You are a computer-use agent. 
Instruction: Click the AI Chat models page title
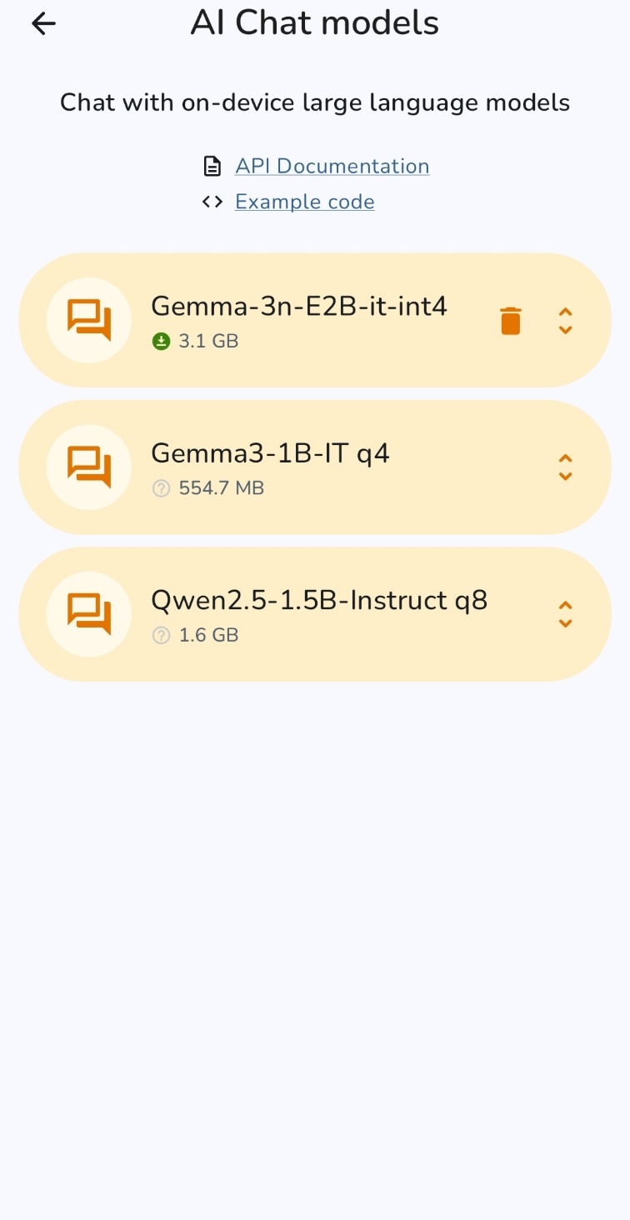(x=314, y=23)
